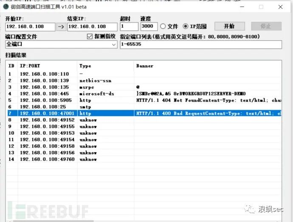Viewport: 293px width, 222px height.
Task: Select row 192.168.0.108:25 smtp
Action: 144,107
